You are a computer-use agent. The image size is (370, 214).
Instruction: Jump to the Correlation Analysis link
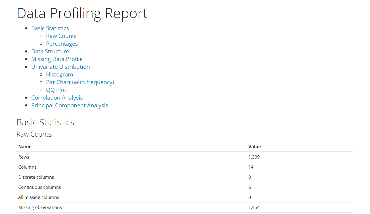click(x=57, y=98)
